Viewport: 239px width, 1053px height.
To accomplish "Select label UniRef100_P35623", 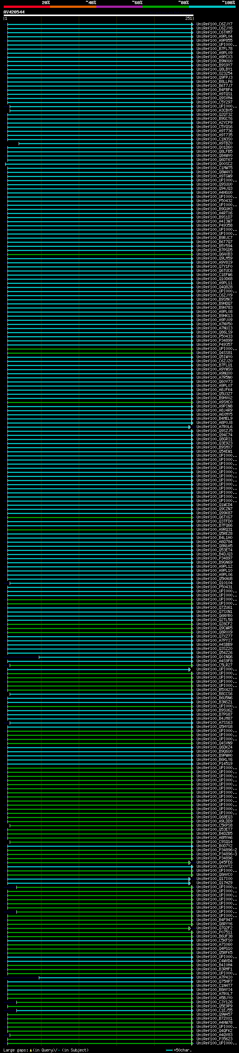I will (214, 1039).
